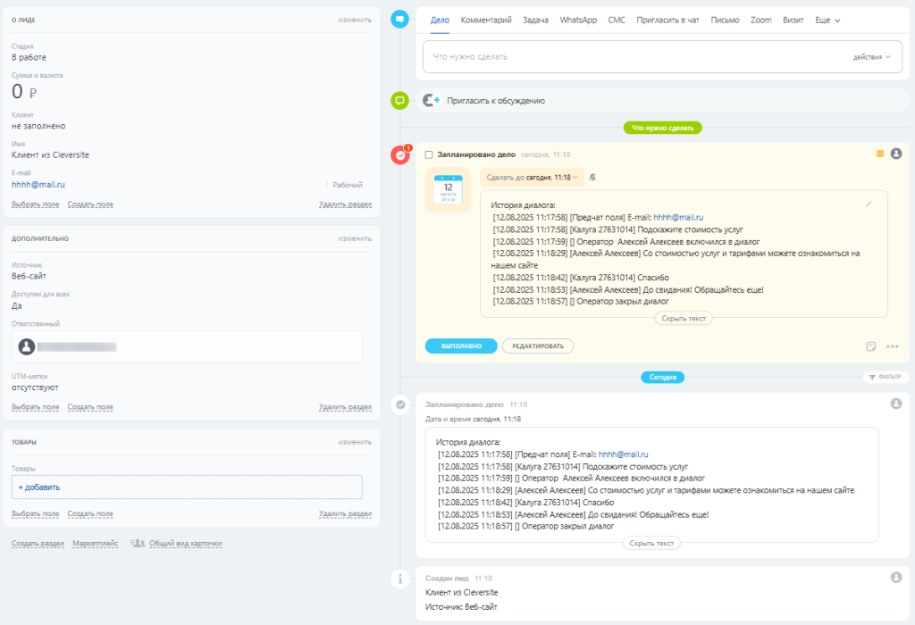Open the 'Сделать до сегодня, 11:18' deadline dropdown
The width and height of the screenshot is (915, 625).
point(533,177)
